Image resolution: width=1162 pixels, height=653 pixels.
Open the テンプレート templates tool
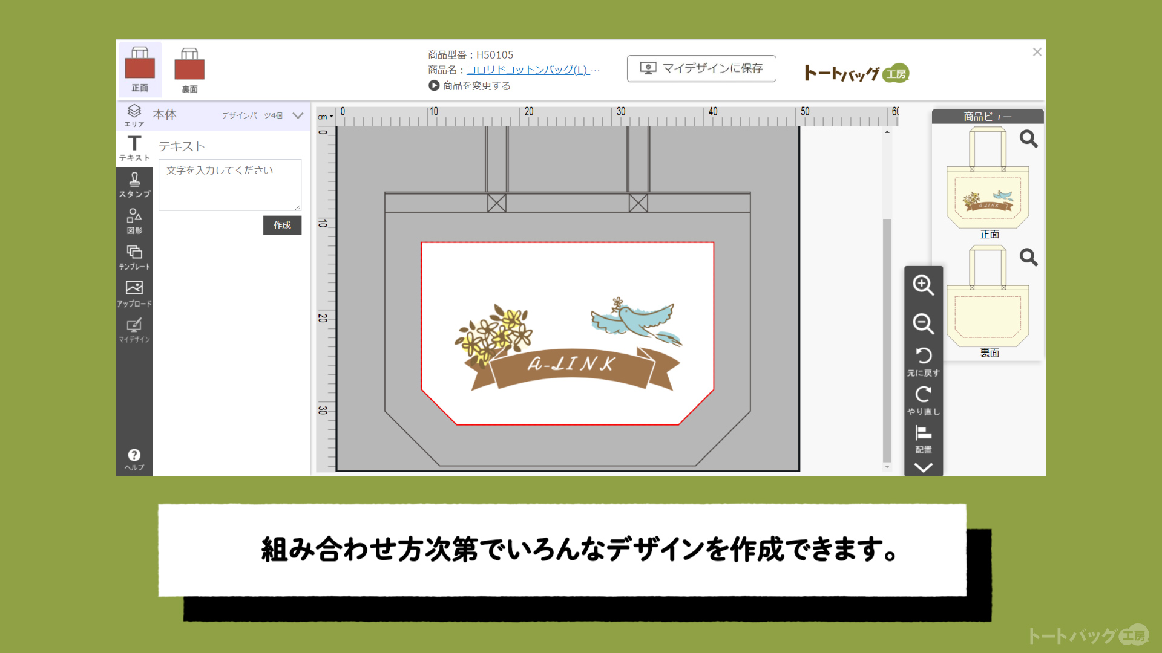point(134,258)
